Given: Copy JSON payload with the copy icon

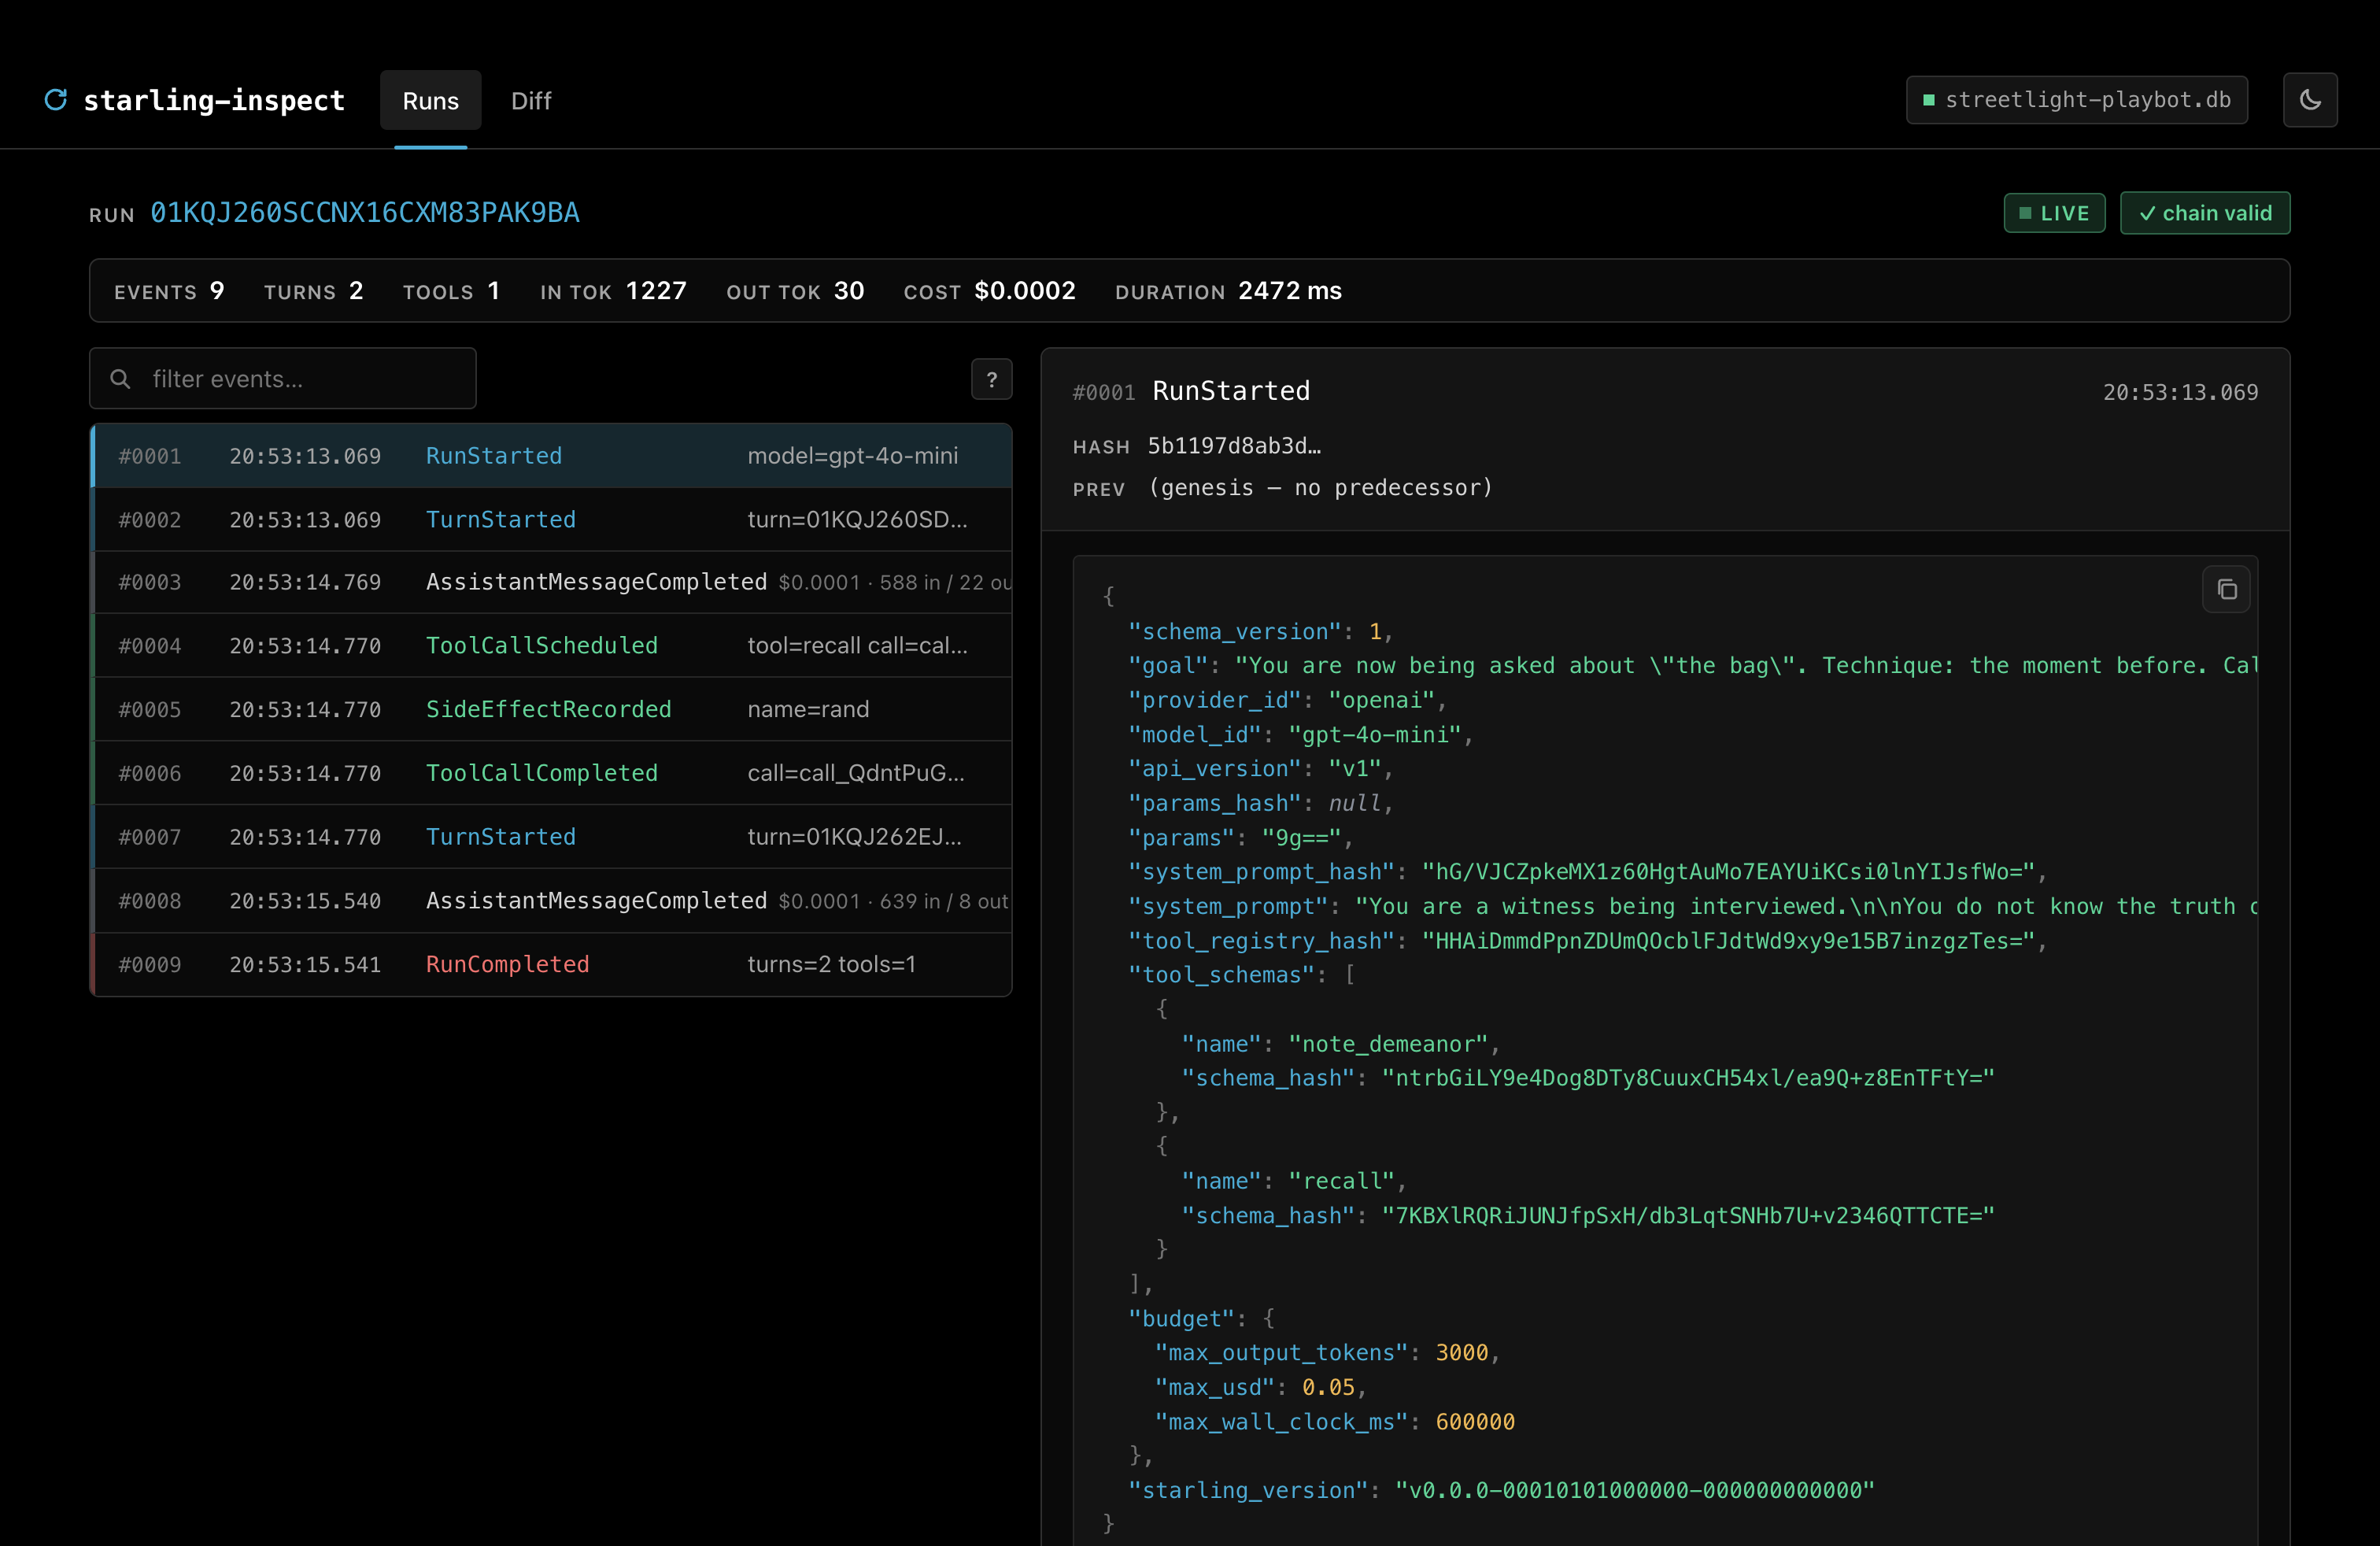Looking at the screenshot, I should pyautogui.click(x=2226, y=590).
